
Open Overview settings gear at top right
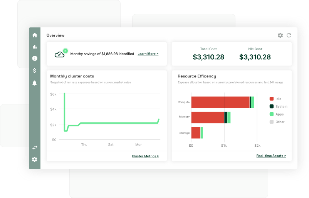coord(280,35)
